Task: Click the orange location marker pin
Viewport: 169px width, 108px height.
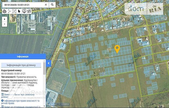Action: (117, 49)
